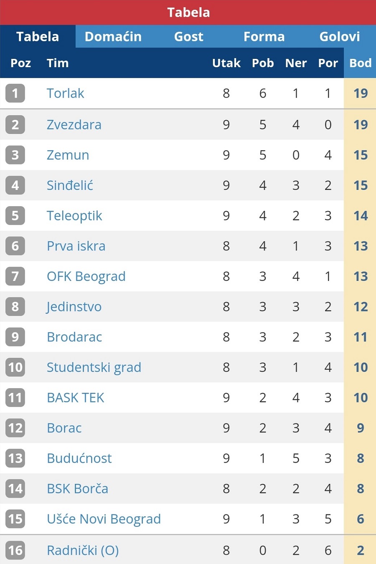The image size is (376, 564).
Task: Open the Zvezdara team page
Action: pyautogui.click(x=74, y=124)
